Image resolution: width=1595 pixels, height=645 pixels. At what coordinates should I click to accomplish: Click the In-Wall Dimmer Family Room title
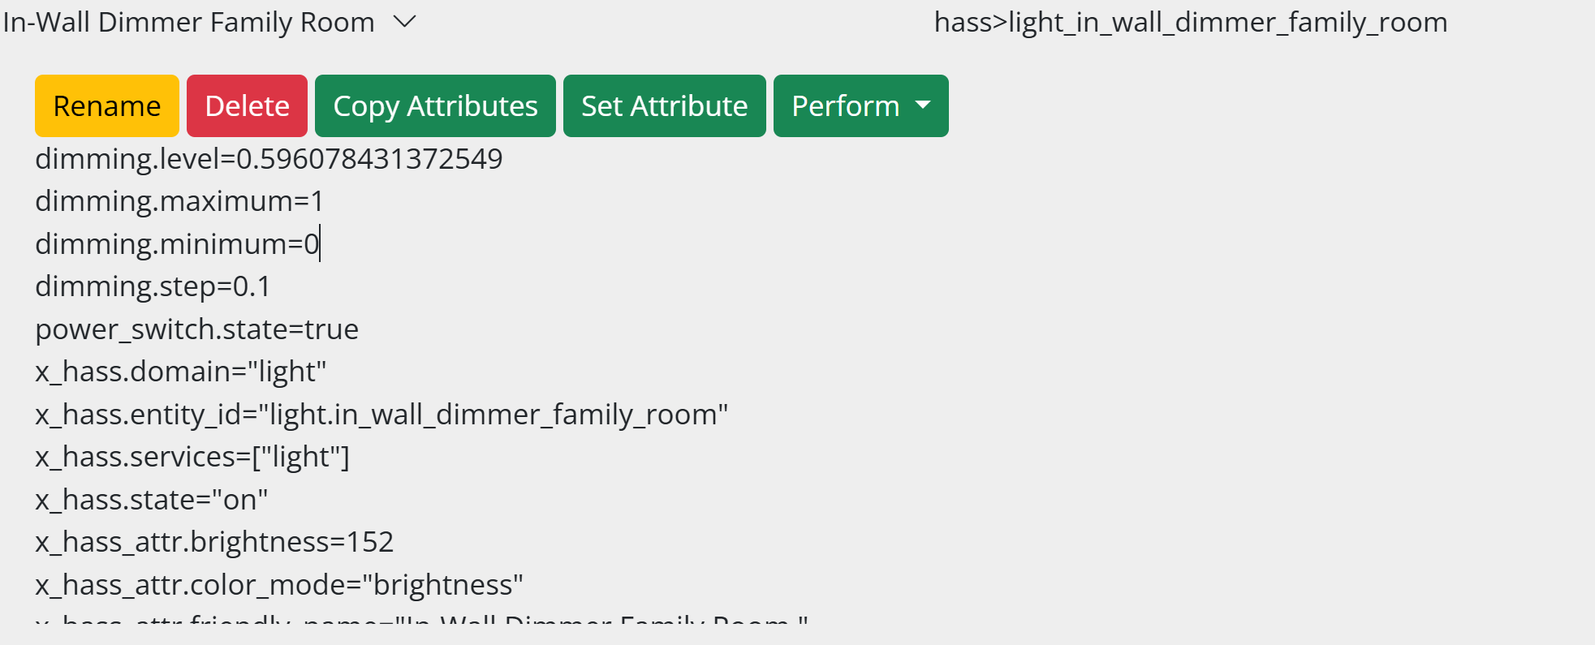point(189,22)
